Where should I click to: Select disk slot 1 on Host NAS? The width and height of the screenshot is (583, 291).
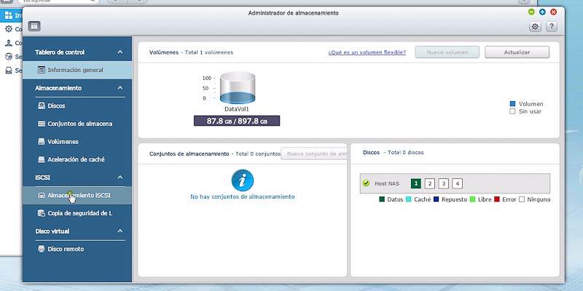(415, 183)
